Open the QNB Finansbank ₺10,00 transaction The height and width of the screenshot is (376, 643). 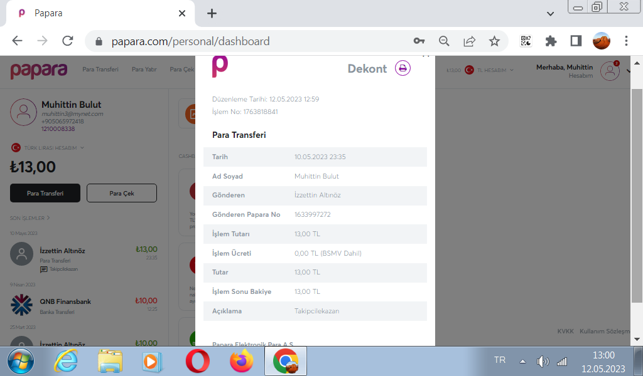pyautogui.click(x=84, y=306)
